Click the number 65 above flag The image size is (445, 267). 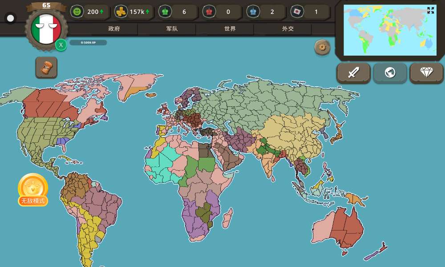point(46,5)
